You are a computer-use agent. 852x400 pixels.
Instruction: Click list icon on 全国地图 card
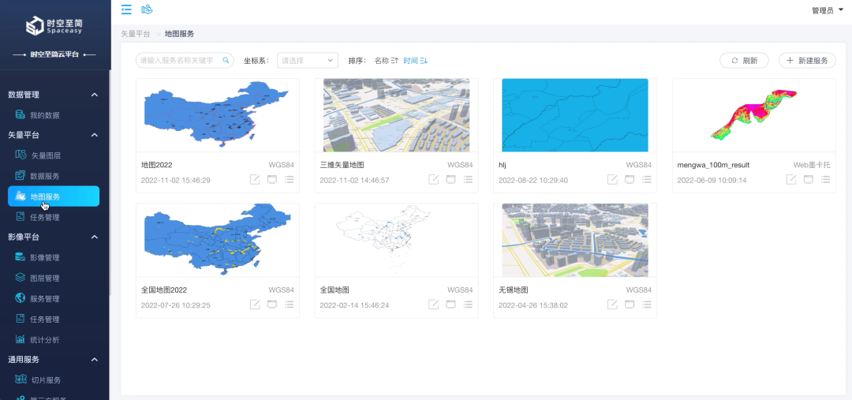(x=468, y=305)
